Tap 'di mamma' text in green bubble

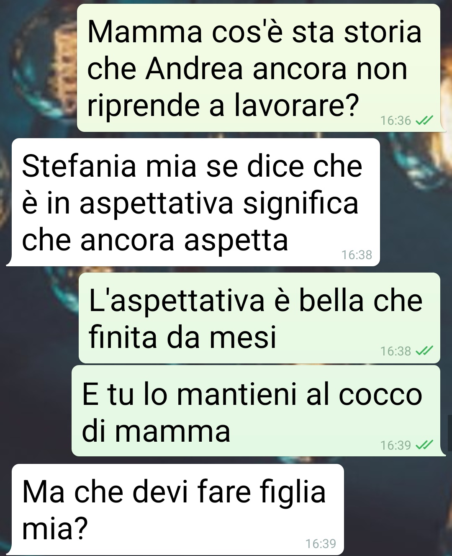click(156, 431)
